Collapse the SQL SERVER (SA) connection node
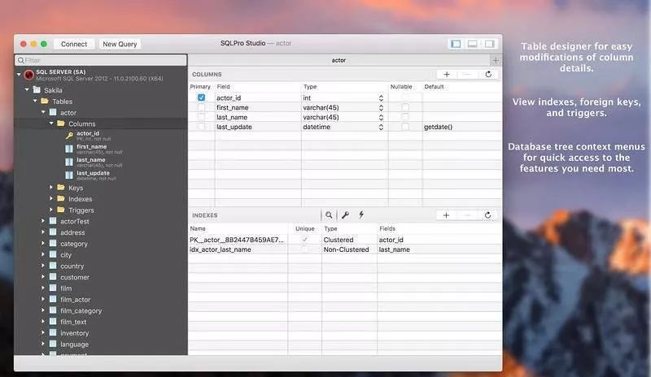This screenshot has height=377, width=651. (x=19, y=75)
